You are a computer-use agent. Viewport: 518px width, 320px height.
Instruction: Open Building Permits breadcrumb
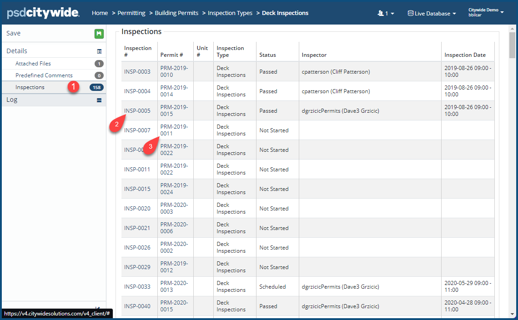(176, 13)
